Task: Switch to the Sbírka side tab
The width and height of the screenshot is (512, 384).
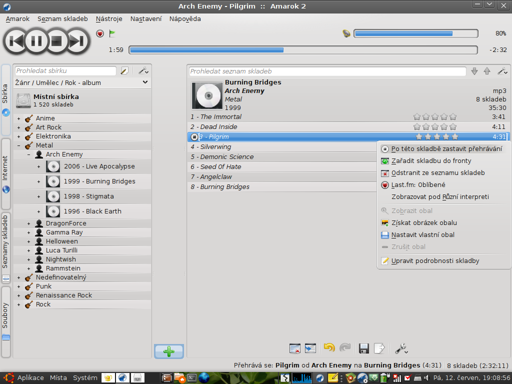Action: [5, 99]
